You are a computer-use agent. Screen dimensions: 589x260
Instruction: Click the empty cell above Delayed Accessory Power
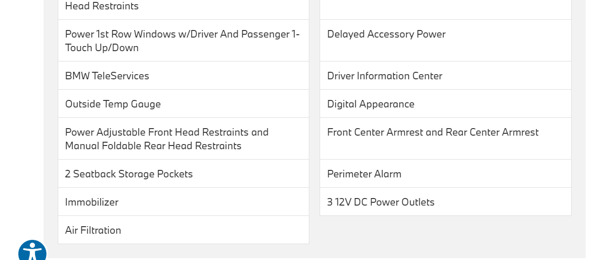point(445,8)
